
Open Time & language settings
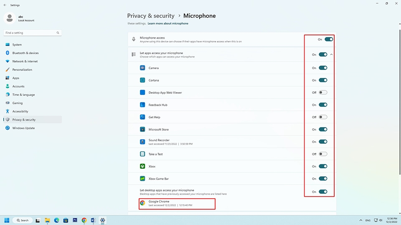pyautogui.click(x=33, y=95)
